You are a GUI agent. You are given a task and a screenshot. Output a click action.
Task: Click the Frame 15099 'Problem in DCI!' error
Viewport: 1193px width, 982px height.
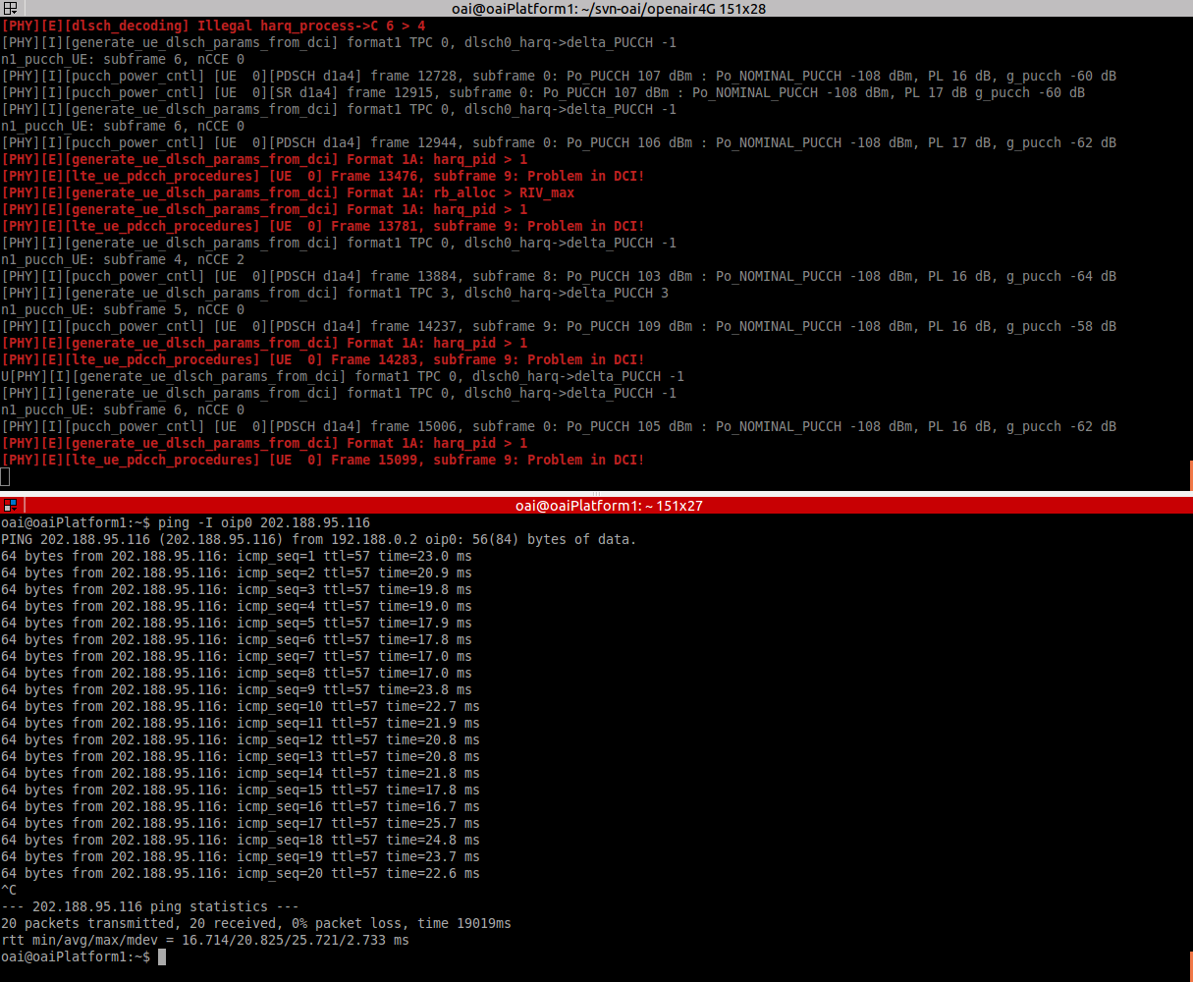(x=322, y=460)
